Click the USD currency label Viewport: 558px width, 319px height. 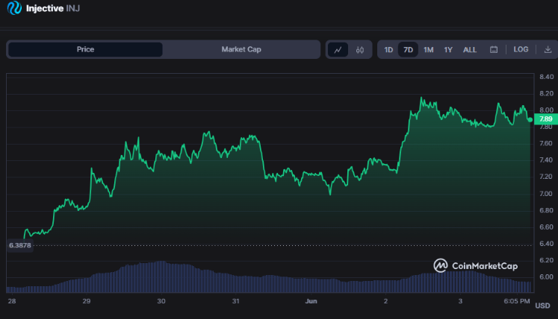click(543, 306)
